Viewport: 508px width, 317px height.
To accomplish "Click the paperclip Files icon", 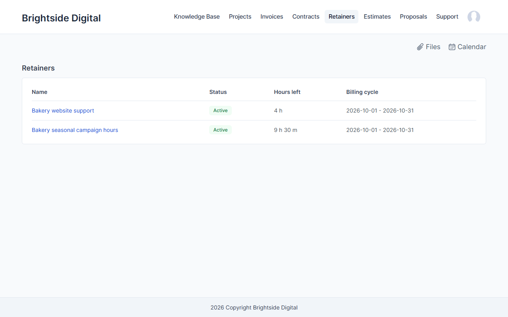I will click(420, 47).
